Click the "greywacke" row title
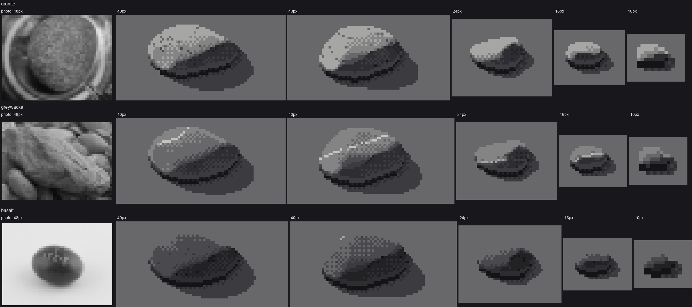692x307 pixels. point(12,107)
